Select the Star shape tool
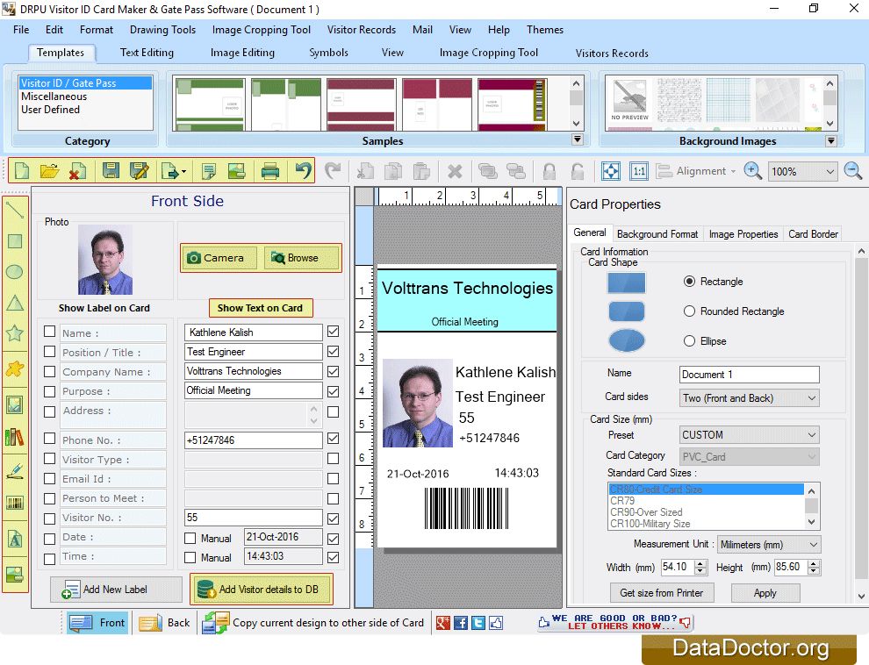 (x=14, y=332)
